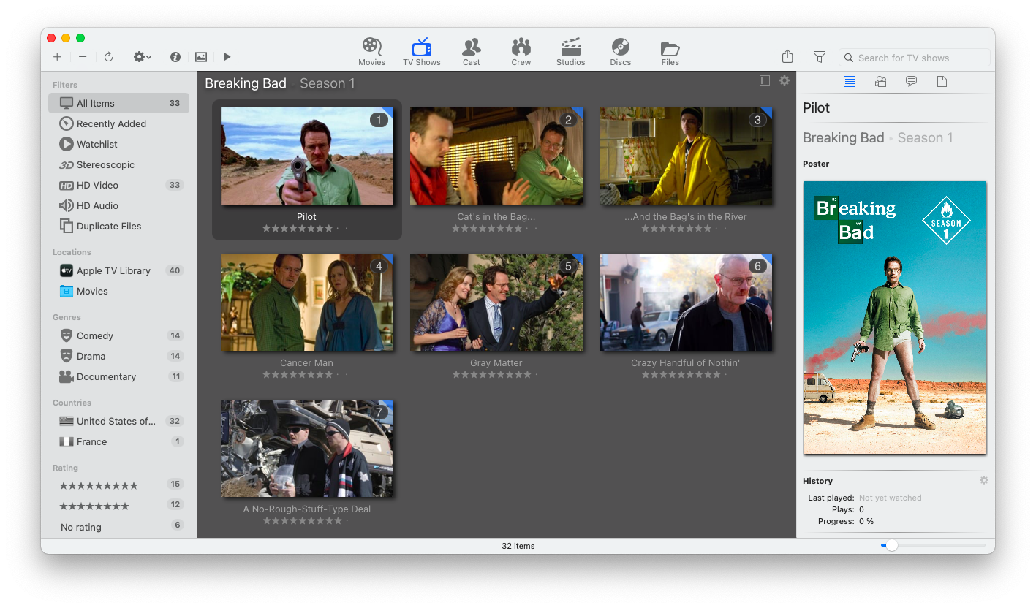
Task: Click the share icon in toolbar
Action: (x=787, y=56)
